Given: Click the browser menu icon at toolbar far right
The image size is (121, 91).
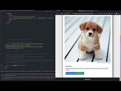Looking at the screenshot, I should click(x=119, y=14).
